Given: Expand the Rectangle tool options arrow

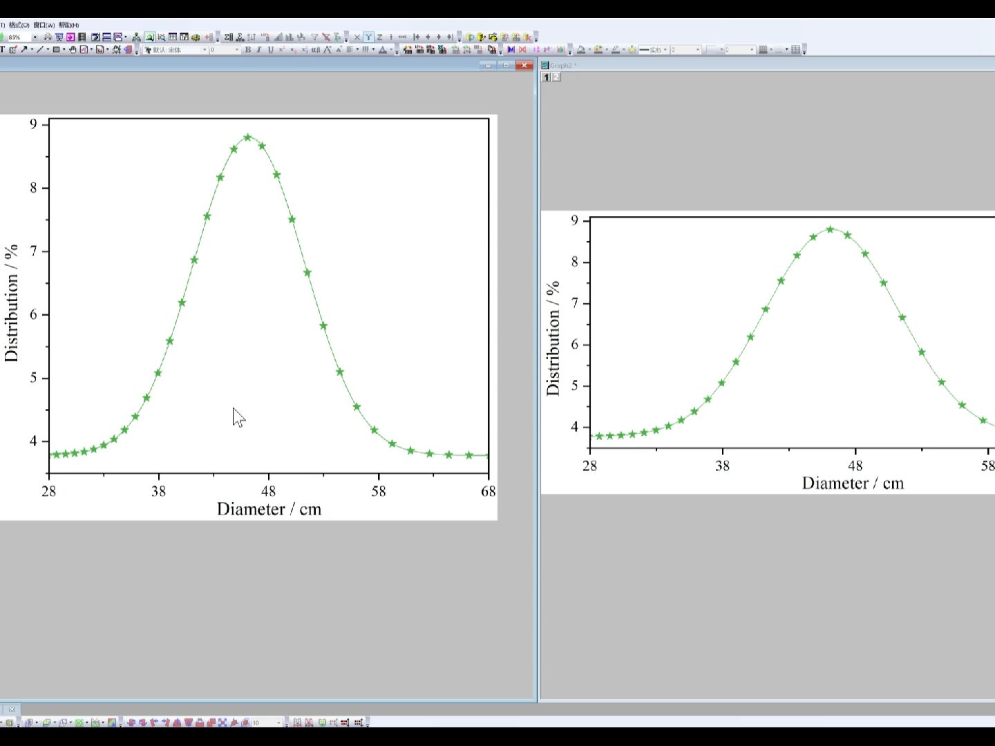Looking at the screenshot, I should point(64,50).
